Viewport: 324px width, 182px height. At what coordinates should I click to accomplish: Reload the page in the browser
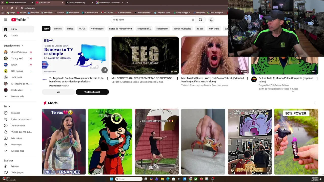(12, 8)
